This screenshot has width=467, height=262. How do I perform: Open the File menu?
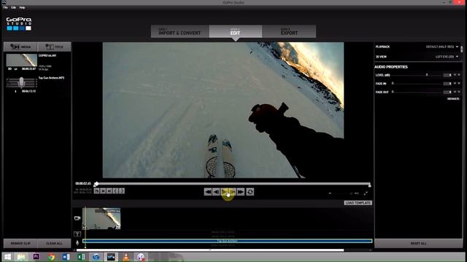point(5,7)
